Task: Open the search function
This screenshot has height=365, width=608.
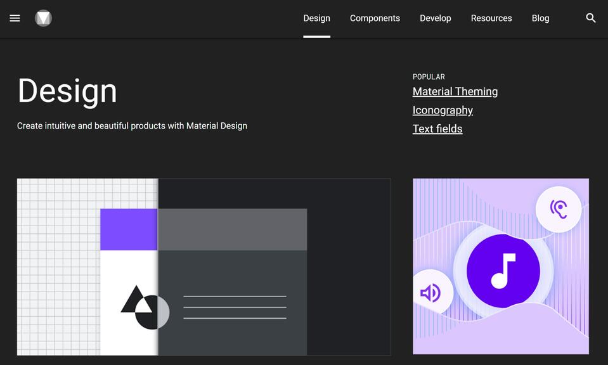Action: click(590, 18)
